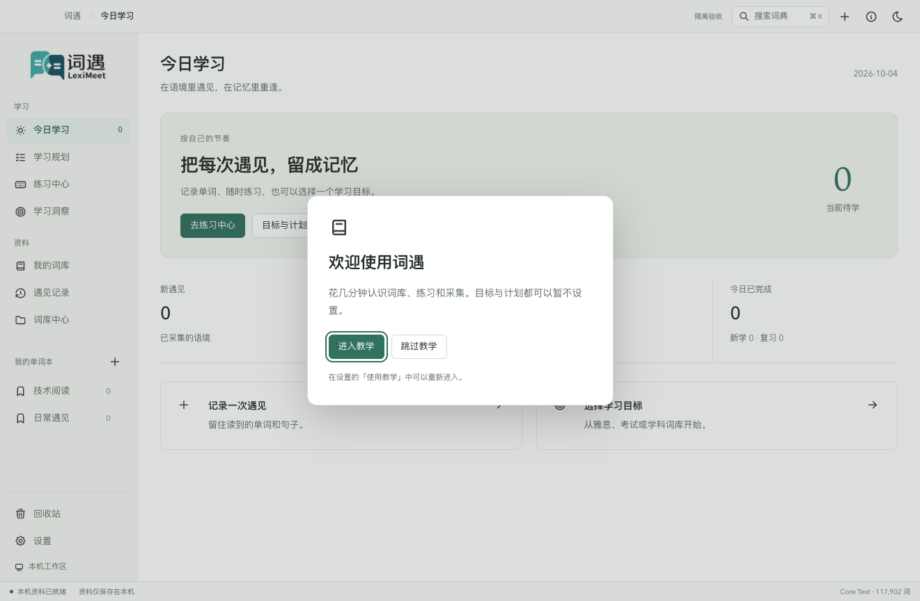The width and height of the screenshot is (920, 601).
Task: Click the history clock icon beside 遇见记录
Action: [x=20, y=293]
